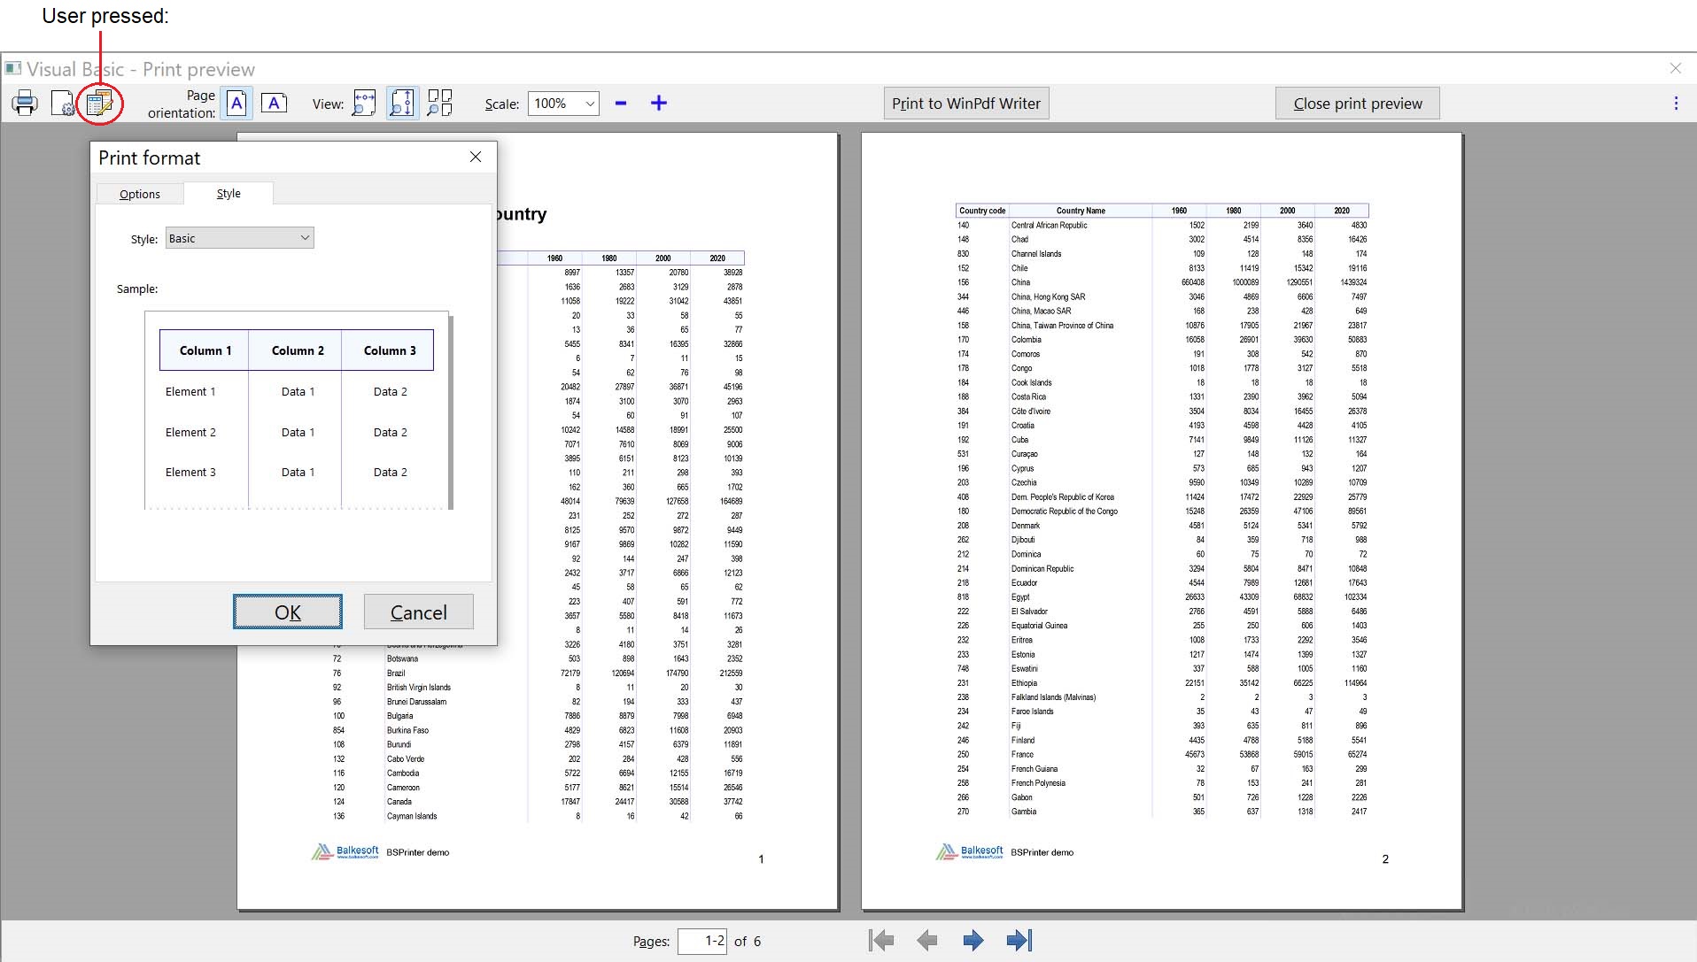Viewport: 1697px width, 962px height.
Task: Click "Channel Islands" on page 2
Action: click(x=1035, y=254)
